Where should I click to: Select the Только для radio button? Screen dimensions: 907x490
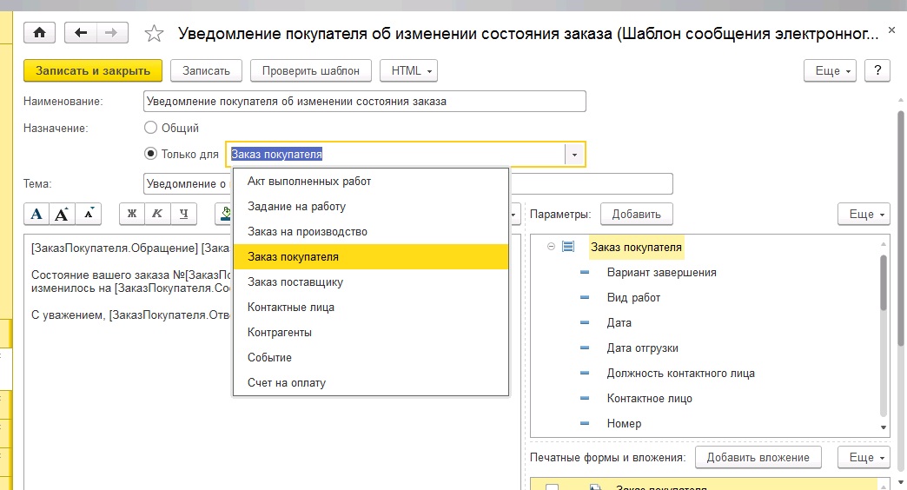[150, 154]
